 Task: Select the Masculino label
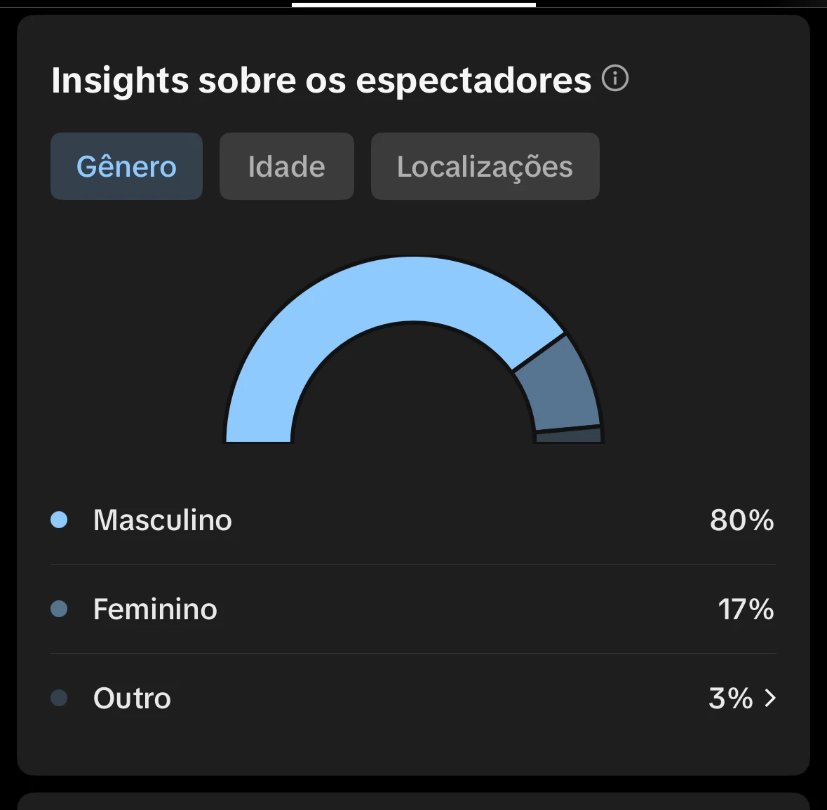click(162, 520)
